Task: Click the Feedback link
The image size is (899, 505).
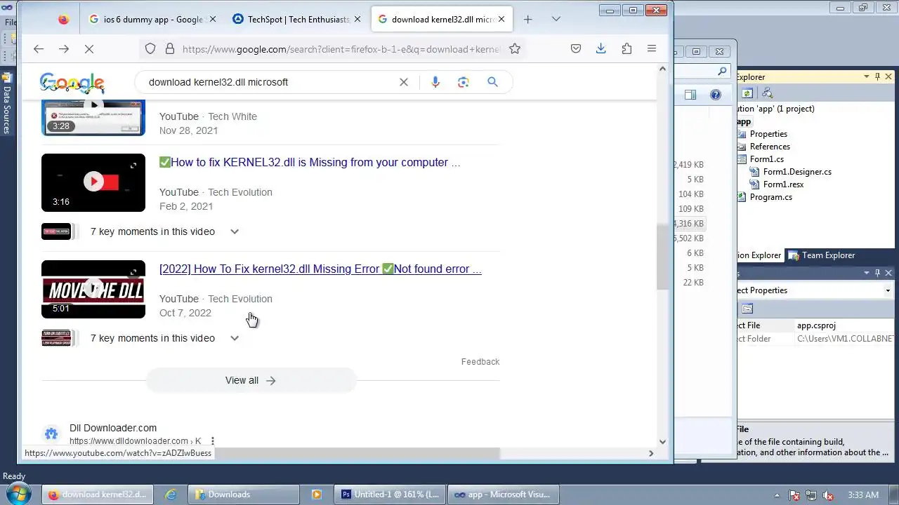Action: coord(480,362)
